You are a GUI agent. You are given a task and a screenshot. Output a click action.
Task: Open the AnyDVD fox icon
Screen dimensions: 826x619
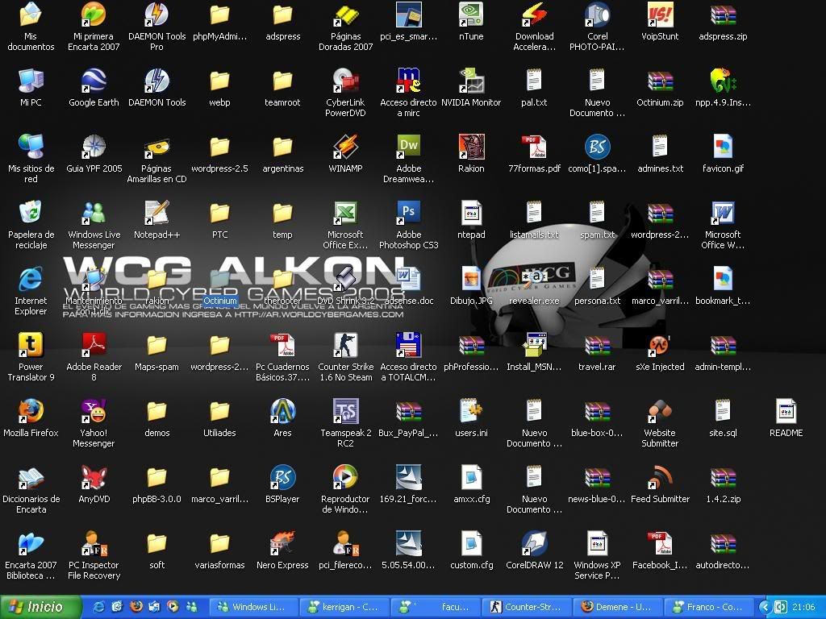94,477
